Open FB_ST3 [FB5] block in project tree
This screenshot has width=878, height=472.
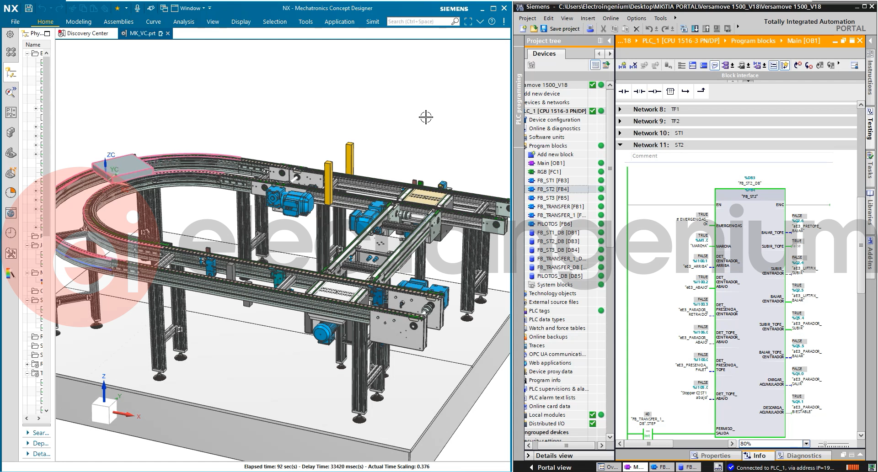[553, 198]
